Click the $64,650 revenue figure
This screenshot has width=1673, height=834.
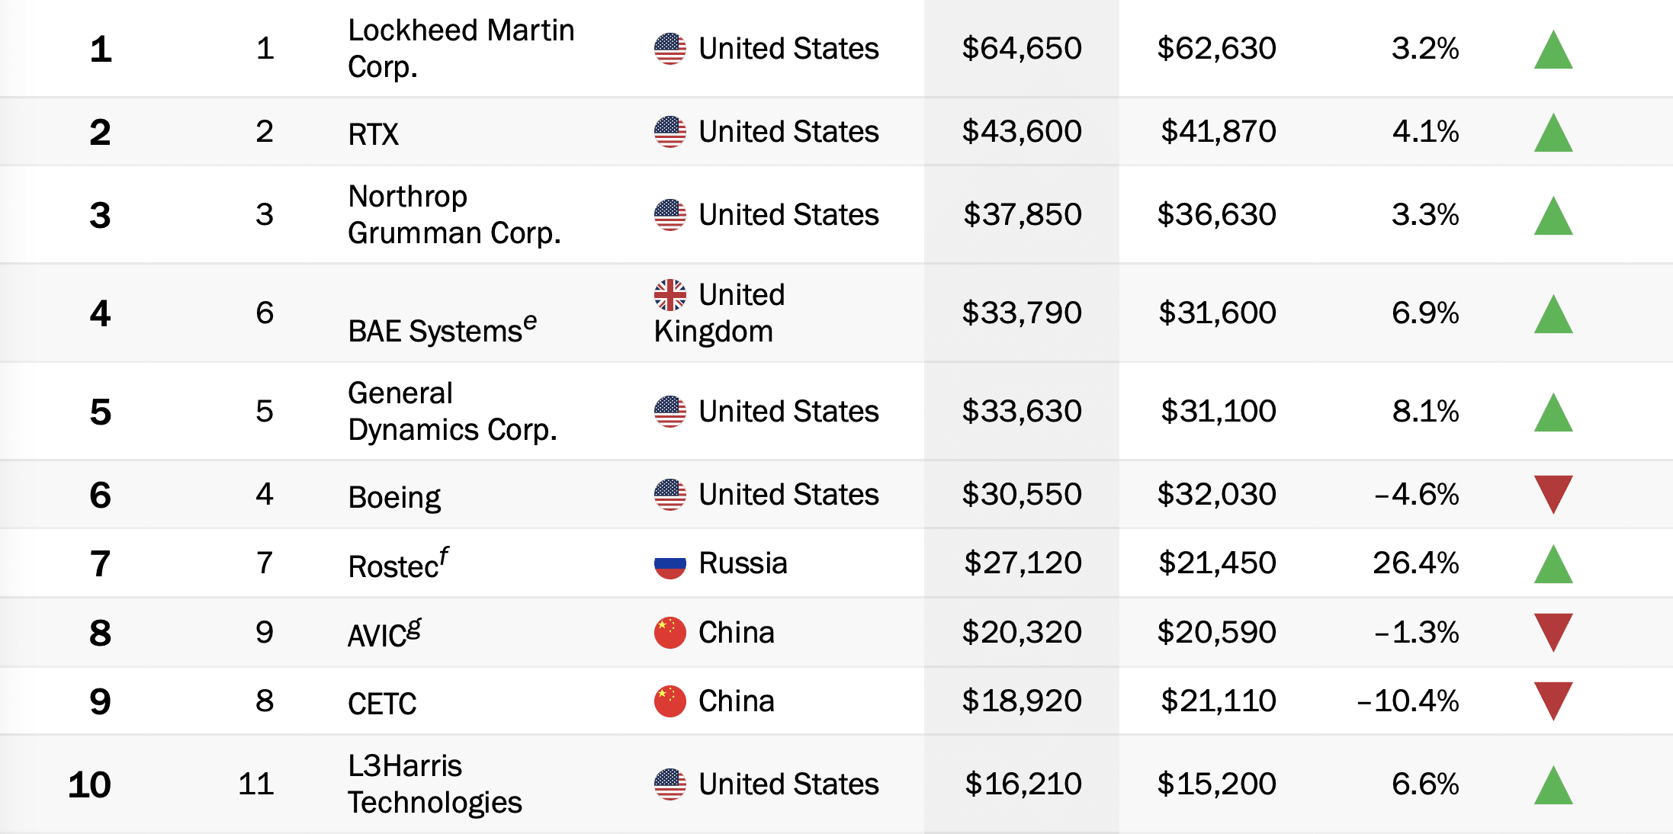(1021, 49)
